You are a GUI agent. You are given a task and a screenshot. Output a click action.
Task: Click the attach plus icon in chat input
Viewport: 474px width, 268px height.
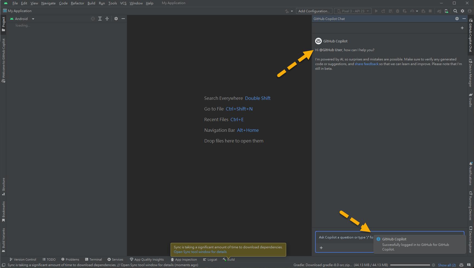click(x=321, y=248)
